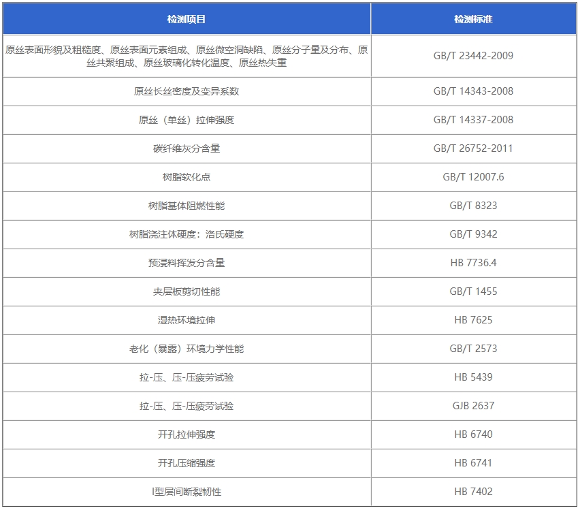Select the HB 7402 cell
Image resolution: width=580 pixels, height=508 pixels.
point(474,492)
